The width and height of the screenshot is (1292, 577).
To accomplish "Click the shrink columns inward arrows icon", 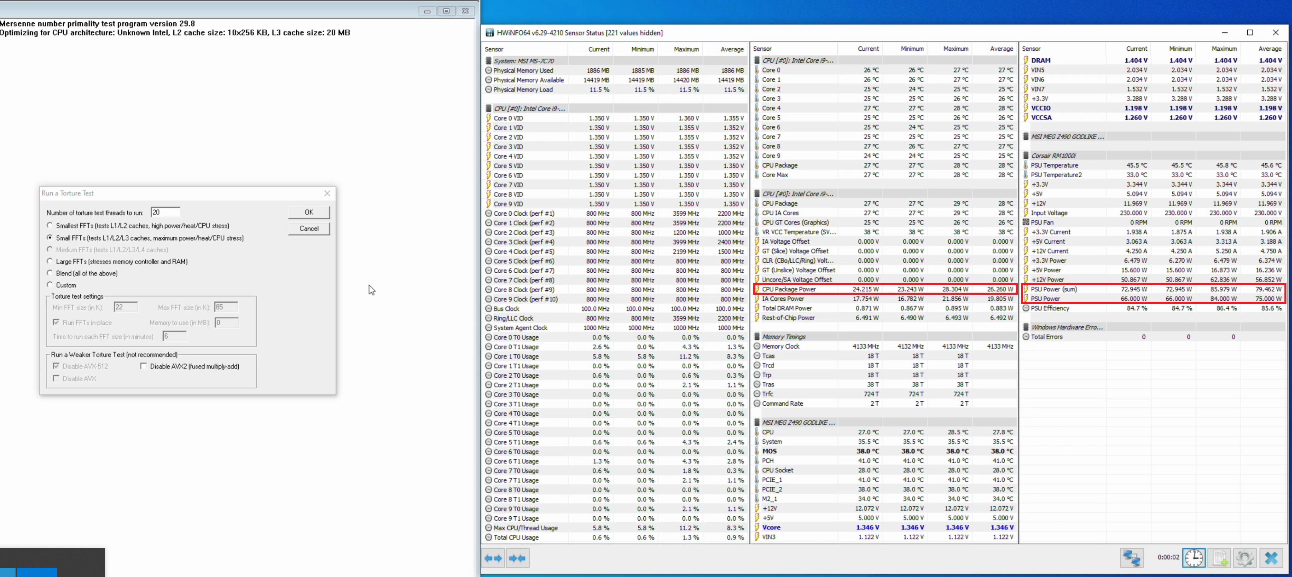I will coord(517,558).
